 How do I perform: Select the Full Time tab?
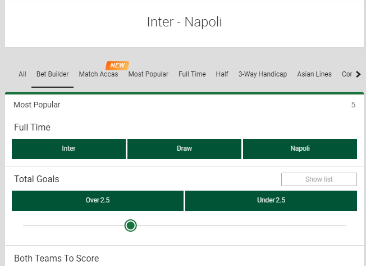pyautogui.click(x=192, y=74)
